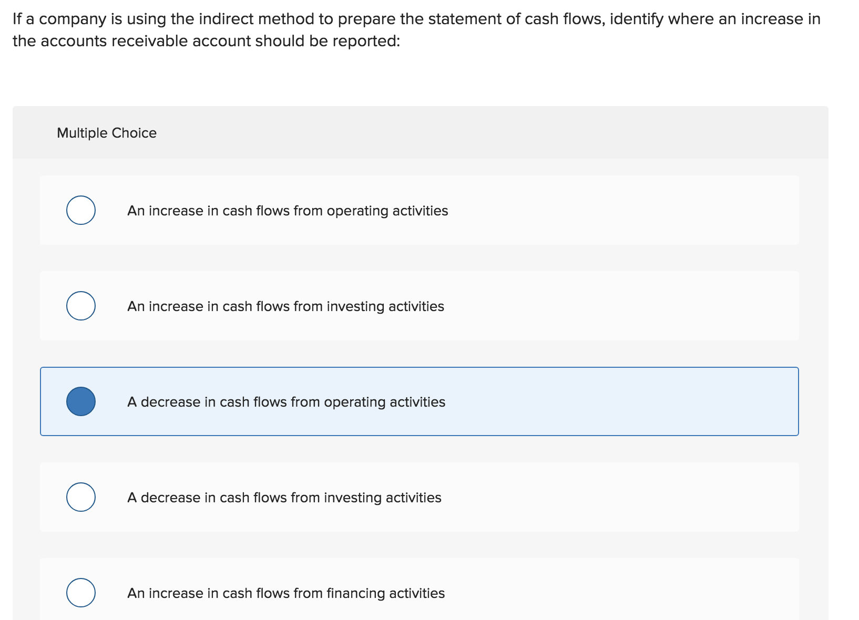Image resolution: width=859 pixels, height=620 pixels.
Task: Click the first answer option row
Action: (x=421, y=210)
